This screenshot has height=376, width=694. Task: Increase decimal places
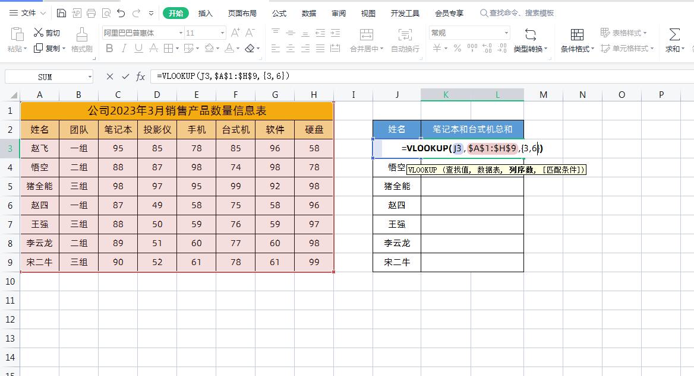click(x=487, y=49)
